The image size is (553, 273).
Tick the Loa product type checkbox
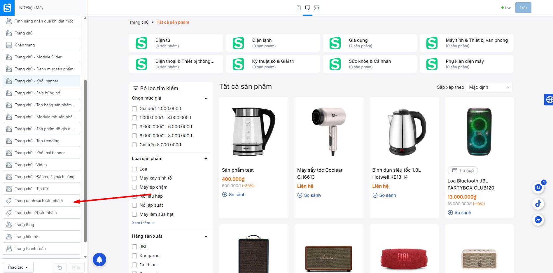click(x=134, y=169)
